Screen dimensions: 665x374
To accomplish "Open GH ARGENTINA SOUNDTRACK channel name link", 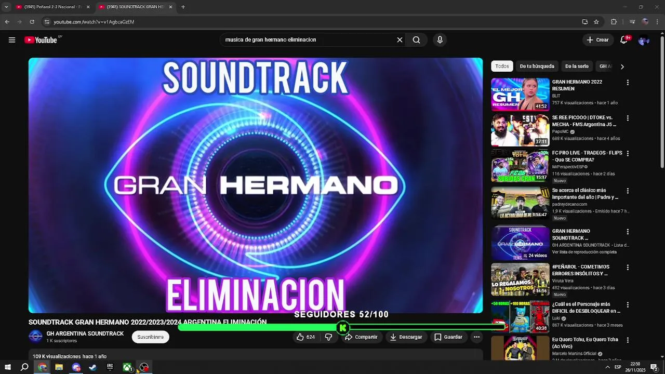I will (85, 333).
